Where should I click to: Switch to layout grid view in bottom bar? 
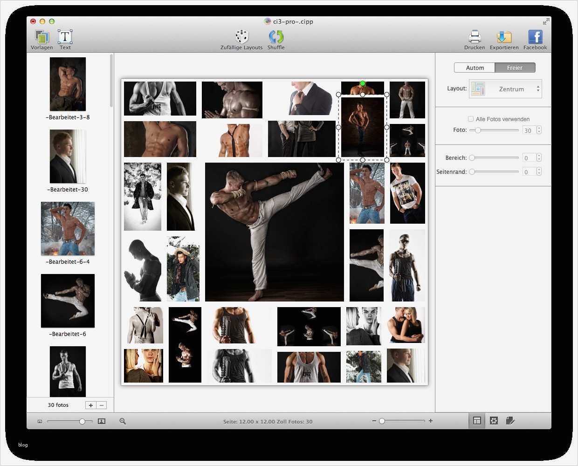coord(477,421)
